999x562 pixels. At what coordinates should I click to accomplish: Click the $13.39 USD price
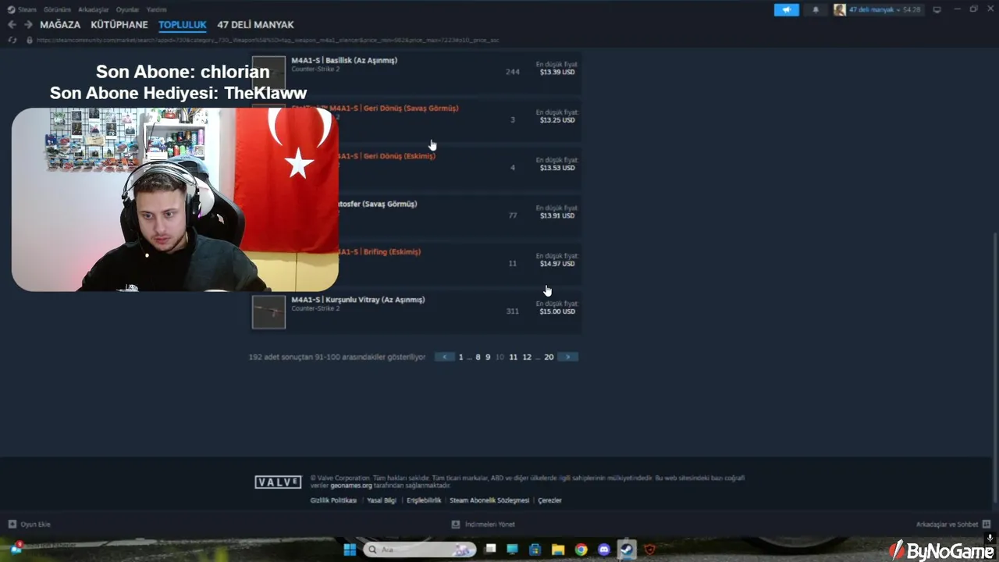pos(557,72)
